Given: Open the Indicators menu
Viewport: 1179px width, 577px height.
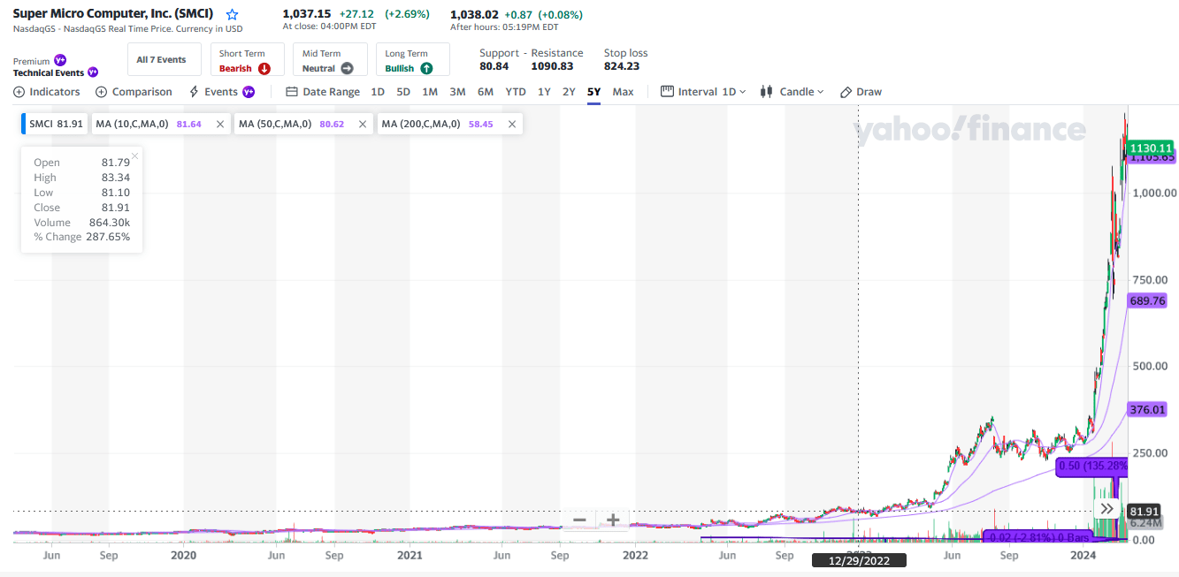Looking at the screenshot, I should click(x=47, y=92).
